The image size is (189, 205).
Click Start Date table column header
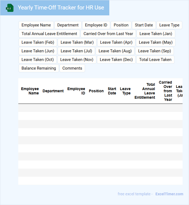tap(112, 91)
